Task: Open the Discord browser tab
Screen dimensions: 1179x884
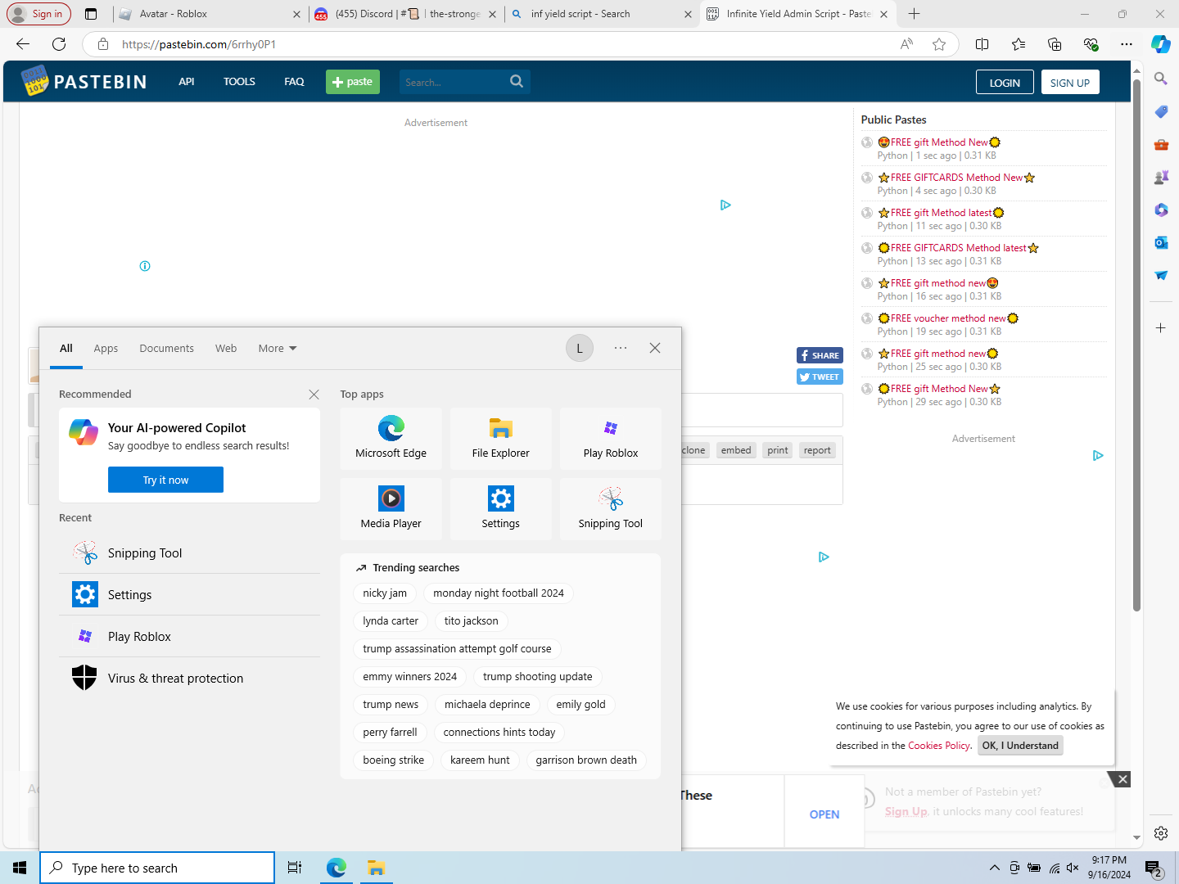Action: (x=405, y=14)
